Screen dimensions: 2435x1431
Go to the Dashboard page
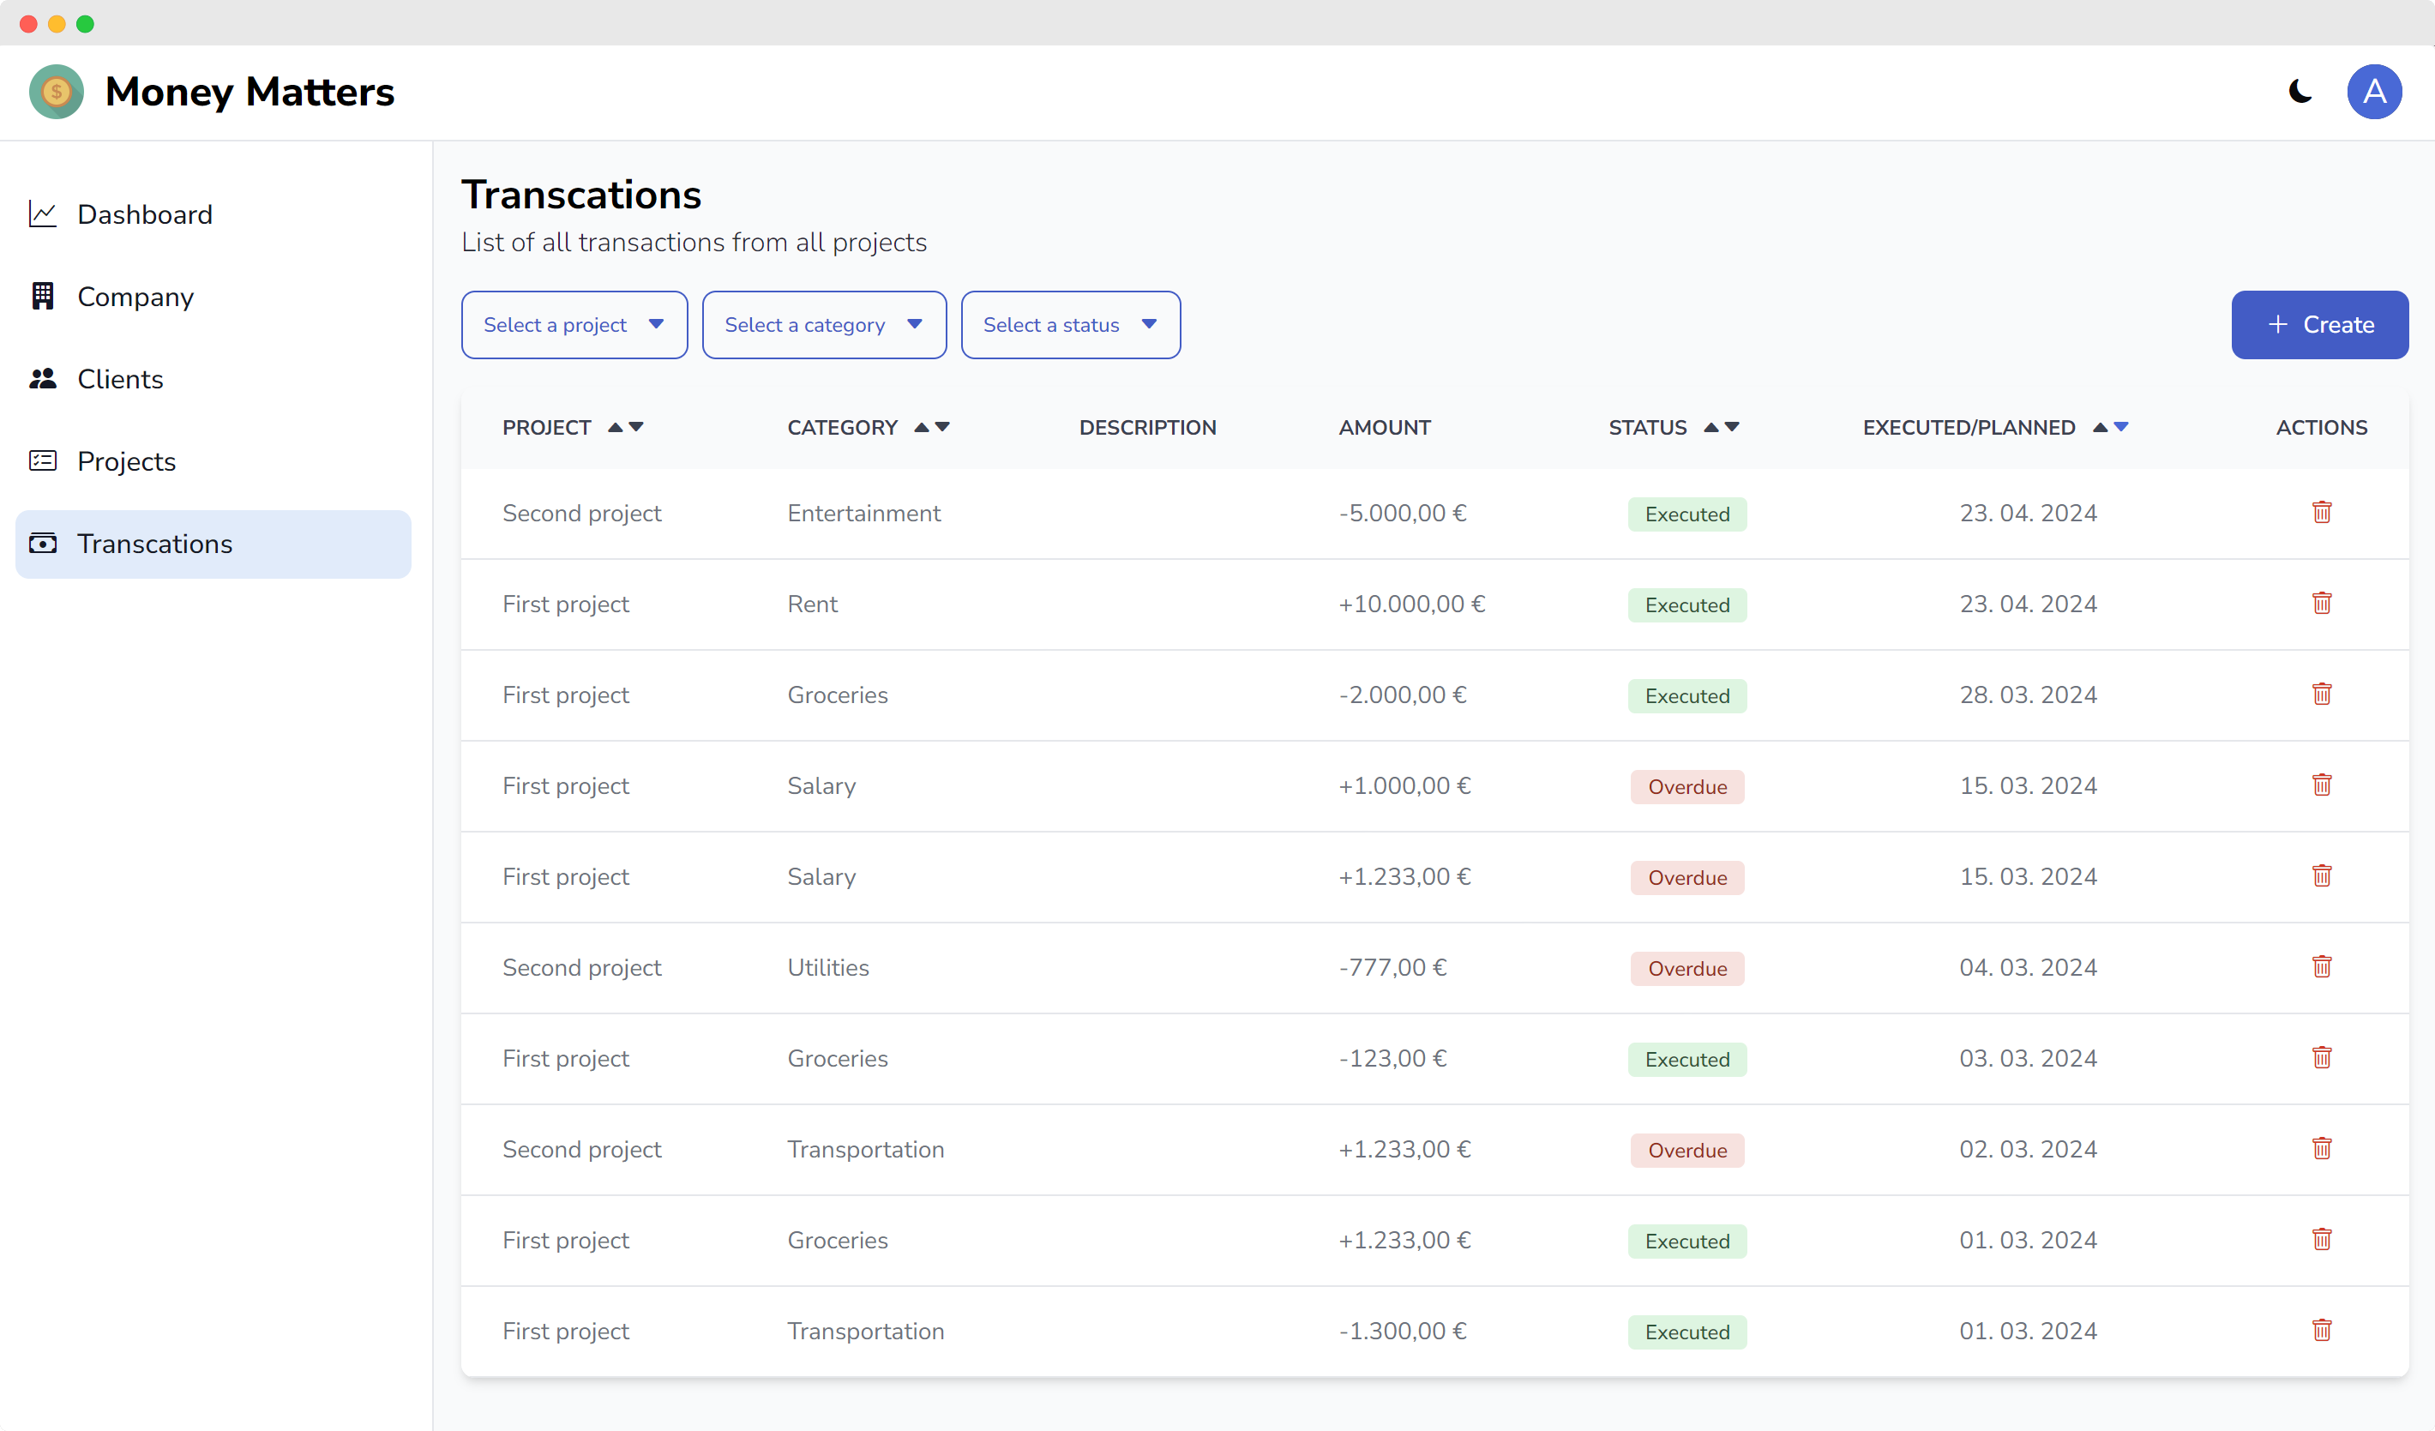[145, 214]
